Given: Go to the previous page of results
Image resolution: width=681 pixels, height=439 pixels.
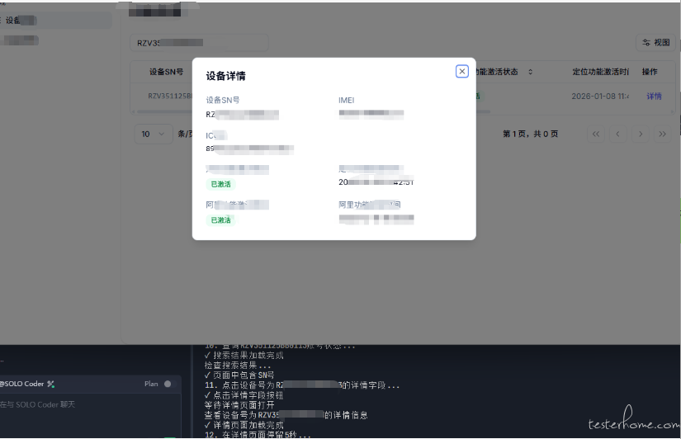Looking at the screenshot, I should [x=617, y=134].
